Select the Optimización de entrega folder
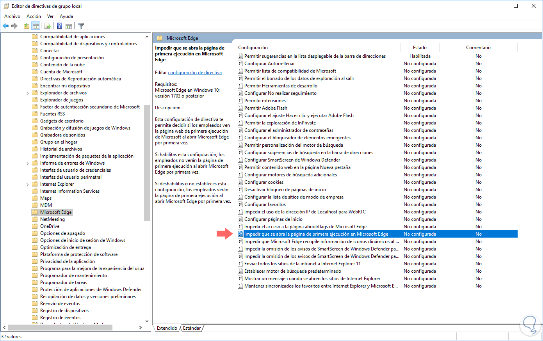Viewport: 543px width, 341px height. [x=66, y=247]
